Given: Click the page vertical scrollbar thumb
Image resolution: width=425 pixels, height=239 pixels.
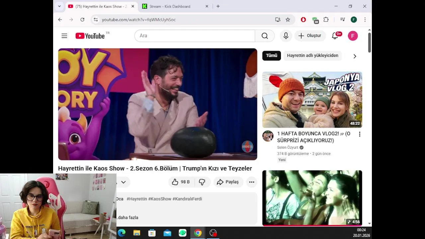Looking at the screenshot, I should tap(369, 42).
